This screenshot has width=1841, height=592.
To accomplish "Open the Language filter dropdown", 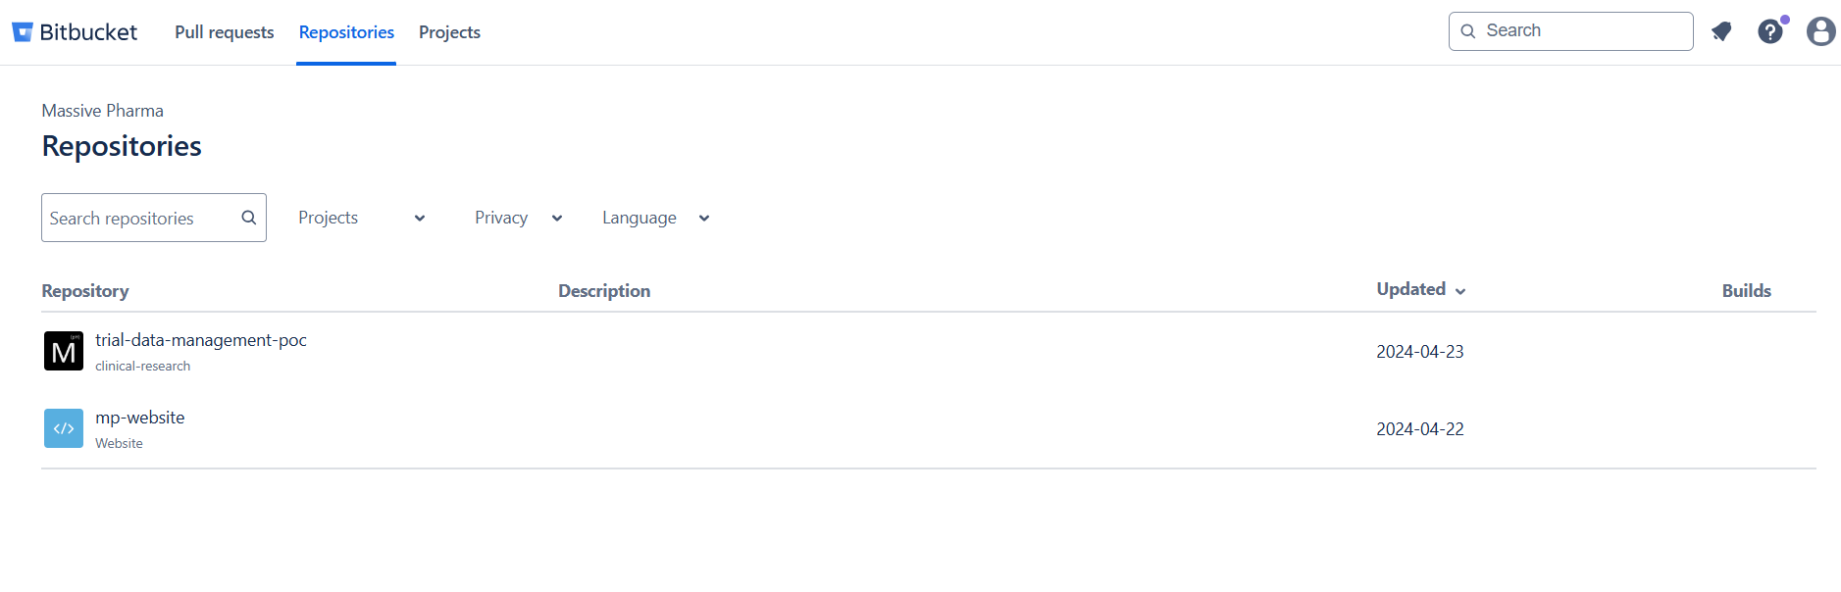I will [x=655, y=218].
